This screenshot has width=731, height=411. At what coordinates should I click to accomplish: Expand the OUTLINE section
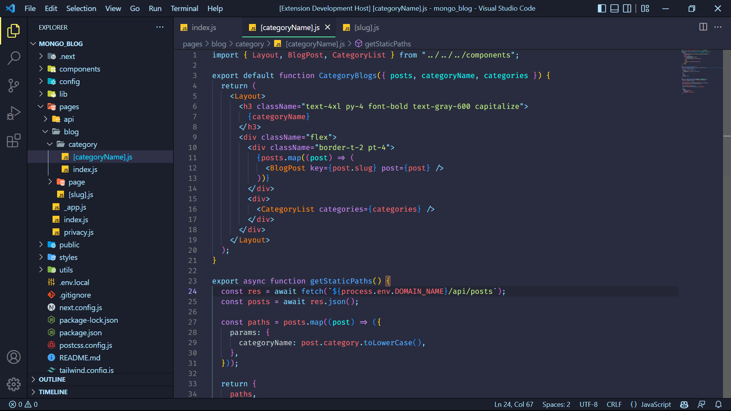(52, 379)
